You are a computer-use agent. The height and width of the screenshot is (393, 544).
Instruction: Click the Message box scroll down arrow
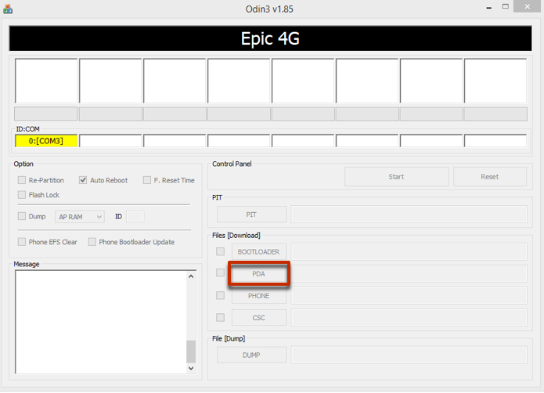point(191,369)
